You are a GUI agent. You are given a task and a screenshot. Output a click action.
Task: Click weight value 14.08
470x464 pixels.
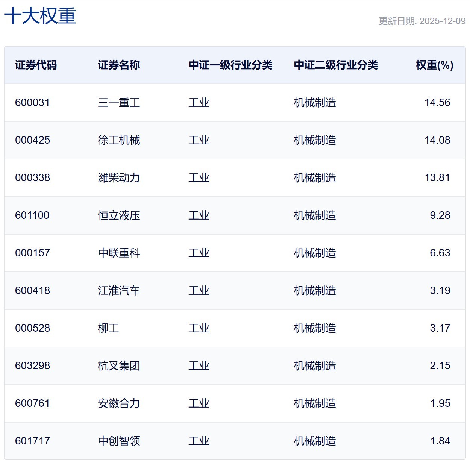[437, 140]
